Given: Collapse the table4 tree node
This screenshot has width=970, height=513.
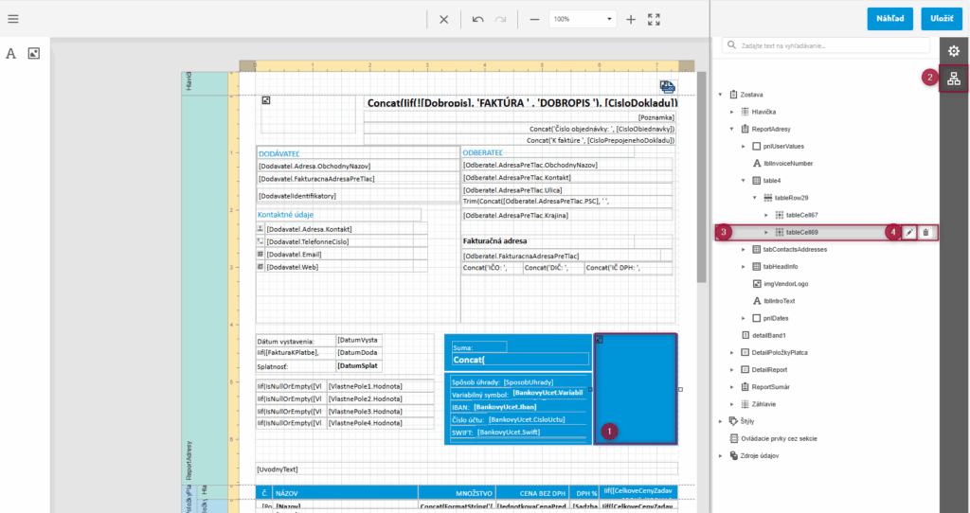Looking at the screenshot, I should pos(744,180).
